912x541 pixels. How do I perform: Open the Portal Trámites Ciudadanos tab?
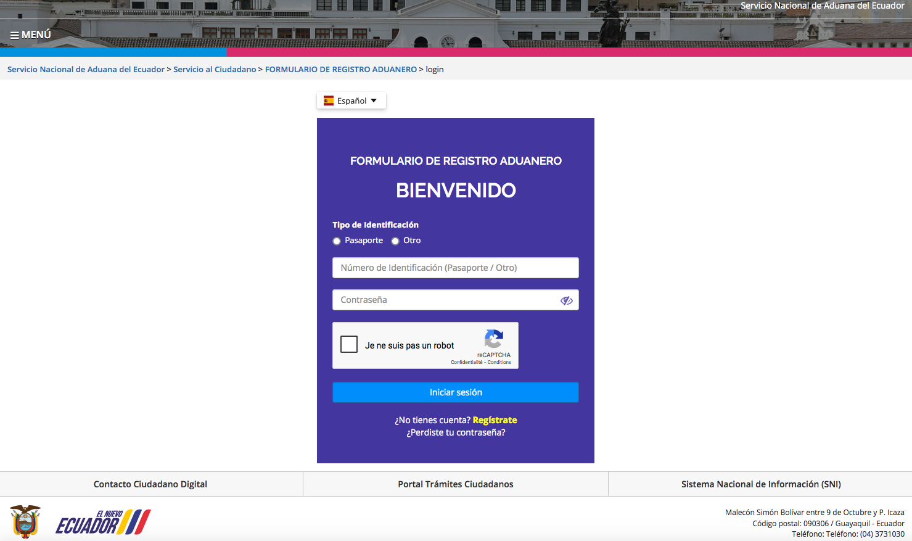pyautogui.click(x=456, y=484)
